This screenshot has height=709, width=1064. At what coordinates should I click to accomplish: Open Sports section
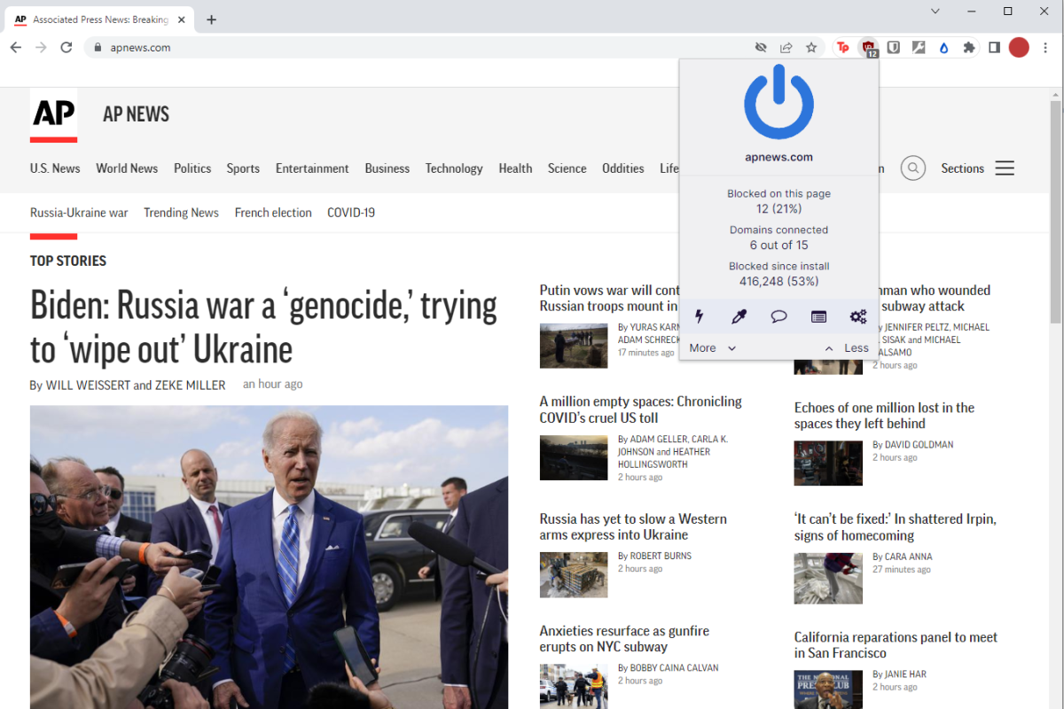(x=243, y=168)
